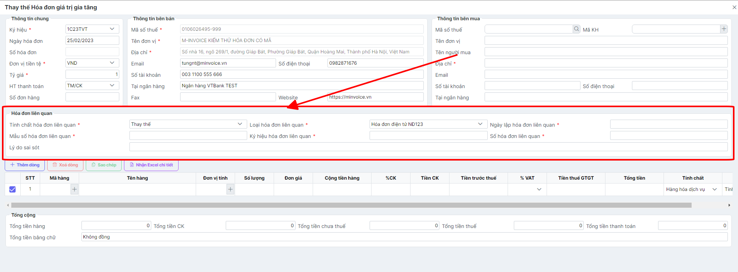Click the Tên người mua input field
Viewport: 738px width, 272px height.
[606, 52]
